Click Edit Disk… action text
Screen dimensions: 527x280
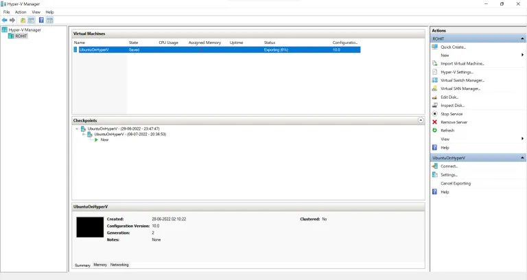tap(449, 97)
